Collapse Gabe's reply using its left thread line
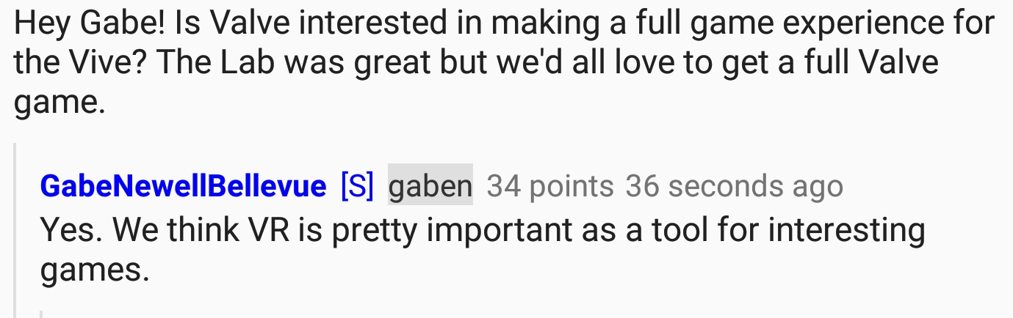 [x=16, y=220]
